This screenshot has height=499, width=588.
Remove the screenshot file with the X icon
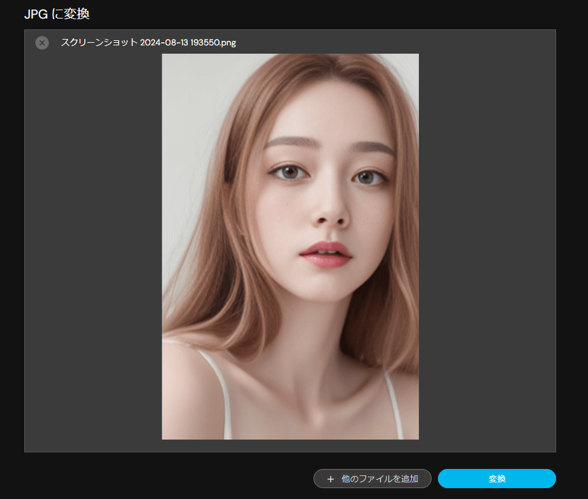42,43
